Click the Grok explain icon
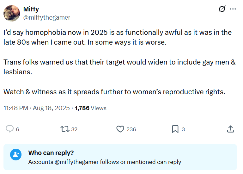243x174 pixels. [222, 9]
